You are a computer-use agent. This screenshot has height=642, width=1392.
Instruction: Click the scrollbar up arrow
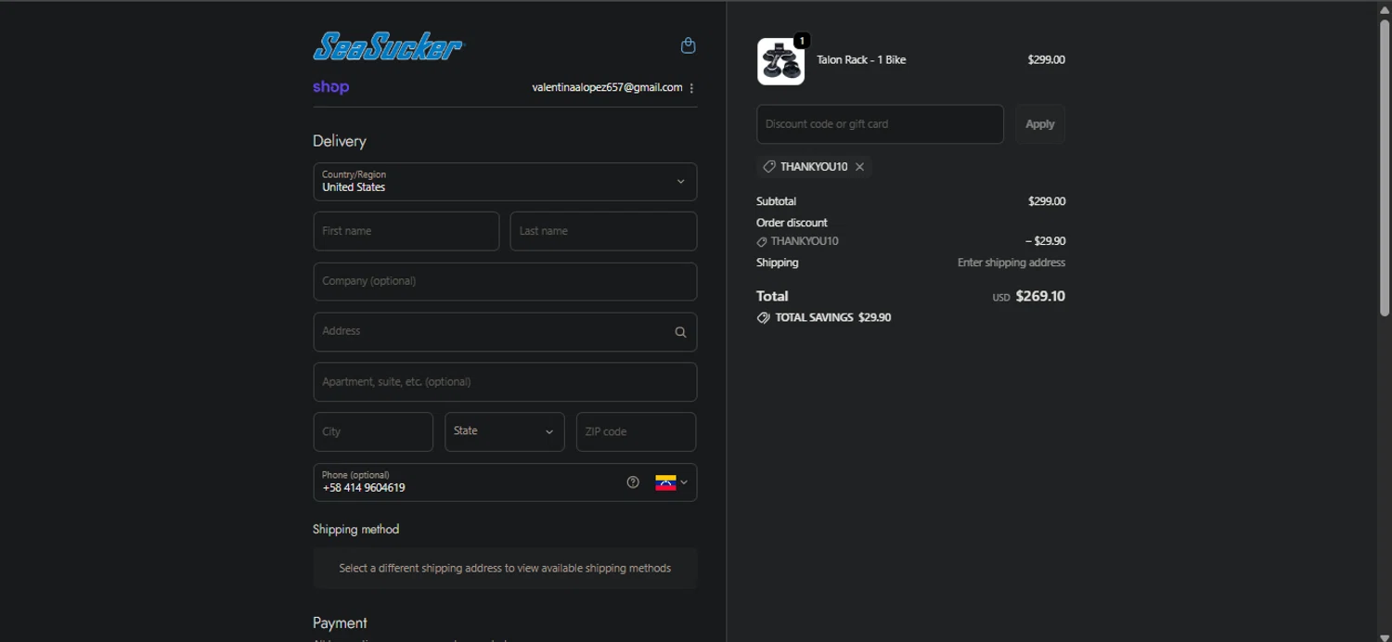click(1385, 8)
